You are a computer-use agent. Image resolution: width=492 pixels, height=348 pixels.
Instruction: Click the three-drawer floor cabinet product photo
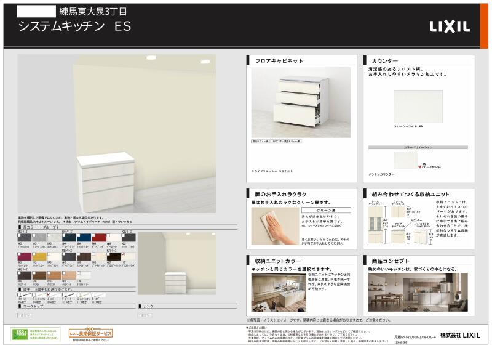(301, 102)
